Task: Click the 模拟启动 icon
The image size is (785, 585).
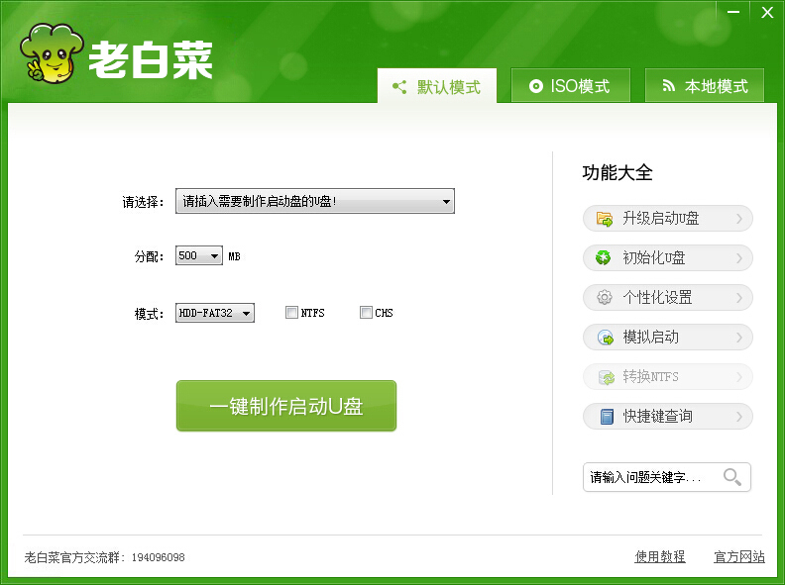Action: pos(604,338)
